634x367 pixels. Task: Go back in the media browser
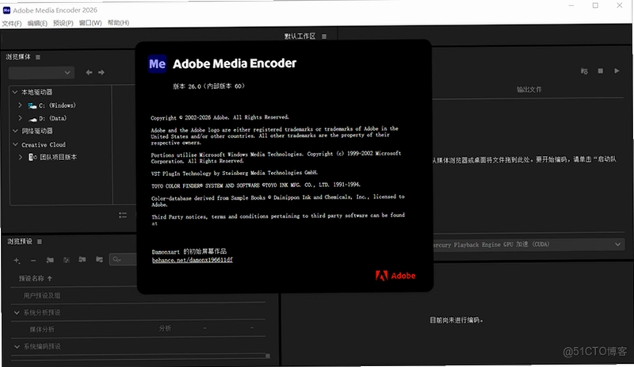(89, 72)
